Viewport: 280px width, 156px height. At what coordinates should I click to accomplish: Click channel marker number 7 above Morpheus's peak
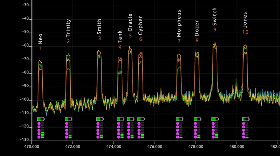click(x=179, y=41)
